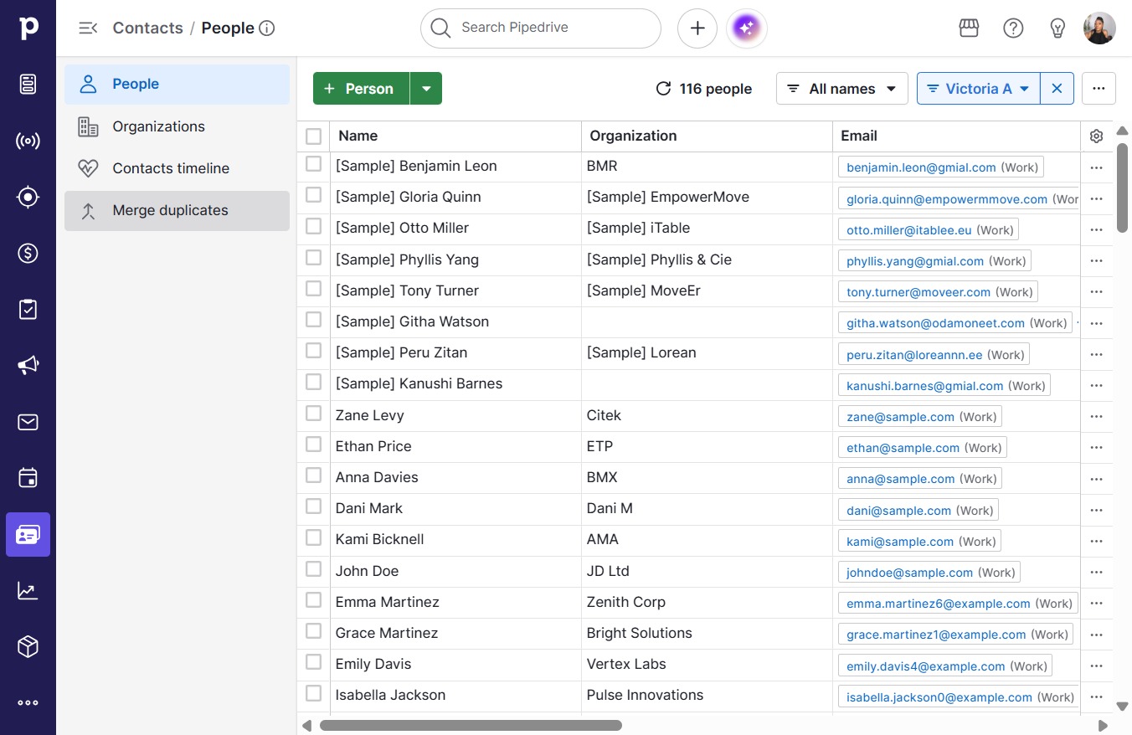Open the Help question mark icon
Image resolution: width=1132 pixels, height=735 pixels.
[x=1013, y=28]
